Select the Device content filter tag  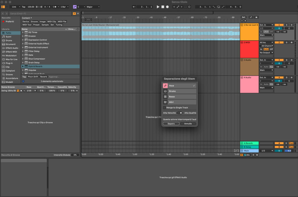point(26,22)
